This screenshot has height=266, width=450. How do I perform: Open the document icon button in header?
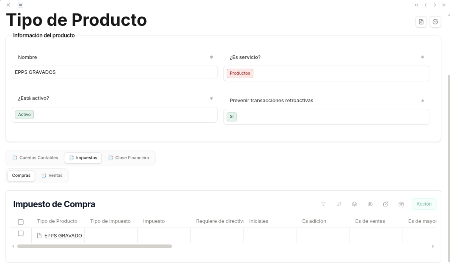click(421, 22)
